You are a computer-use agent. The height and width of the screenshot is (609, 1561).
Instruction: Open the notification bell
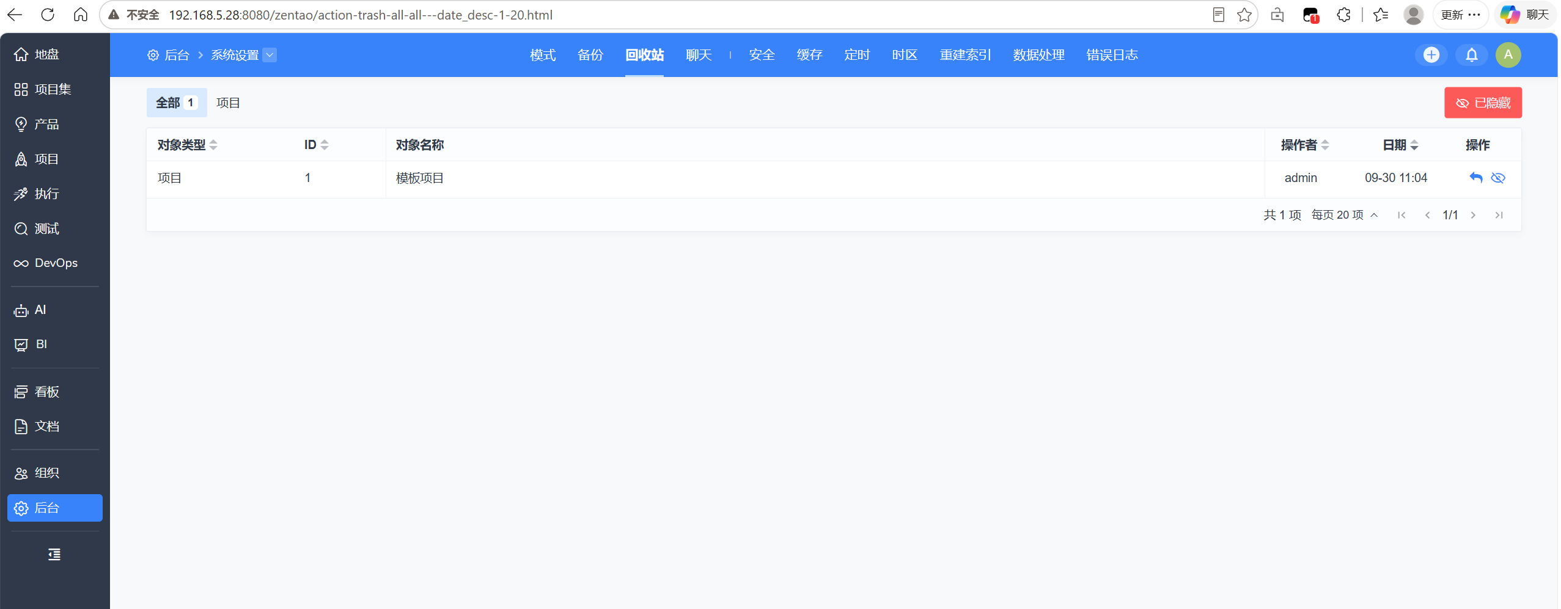1471,55
